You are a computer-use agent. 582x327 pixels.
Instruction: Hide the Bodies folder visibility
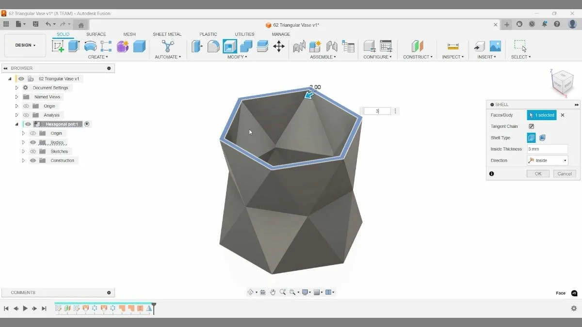[32, 142]
